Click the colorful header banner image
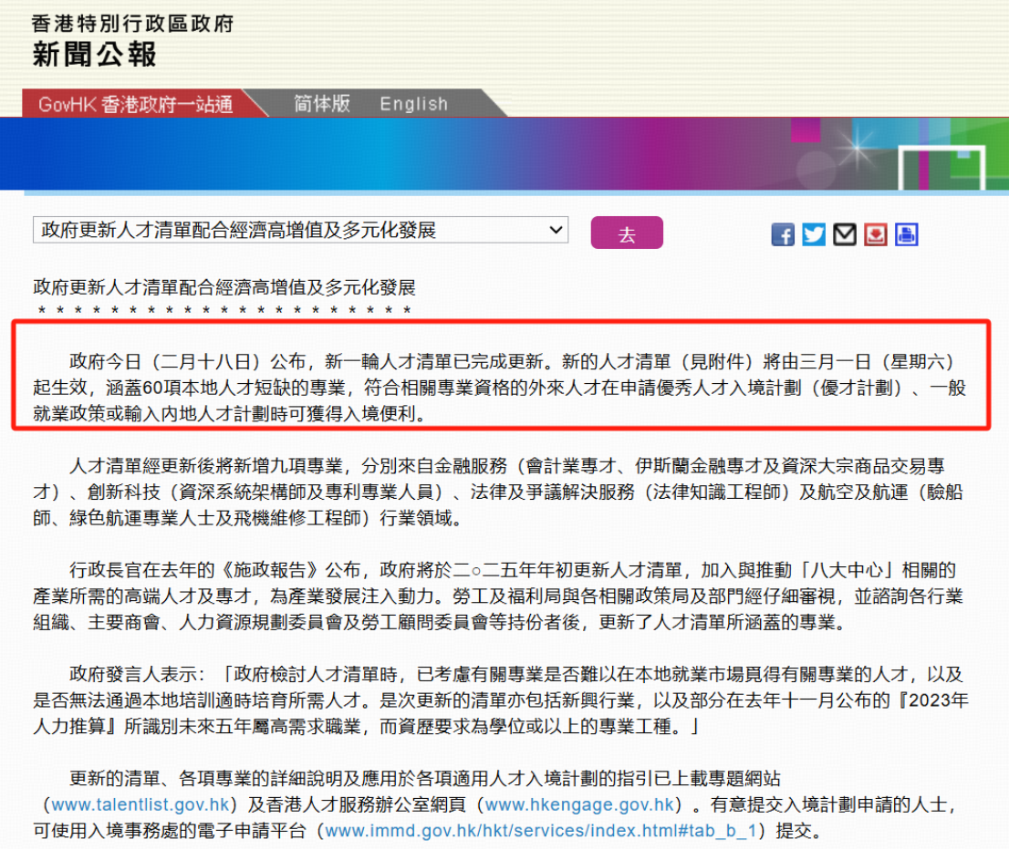Image resolution: width=1009 pixels, height=850 pixels. click(x=504, y=153)
